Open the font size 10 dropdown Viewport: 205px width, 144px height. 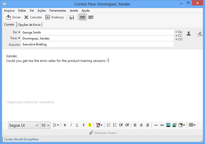[45, 125]
